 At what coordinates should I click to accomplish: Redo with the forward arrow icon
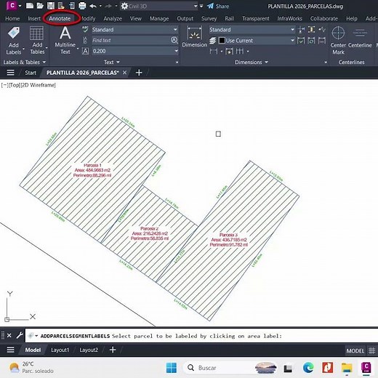[x=108, y=6]
